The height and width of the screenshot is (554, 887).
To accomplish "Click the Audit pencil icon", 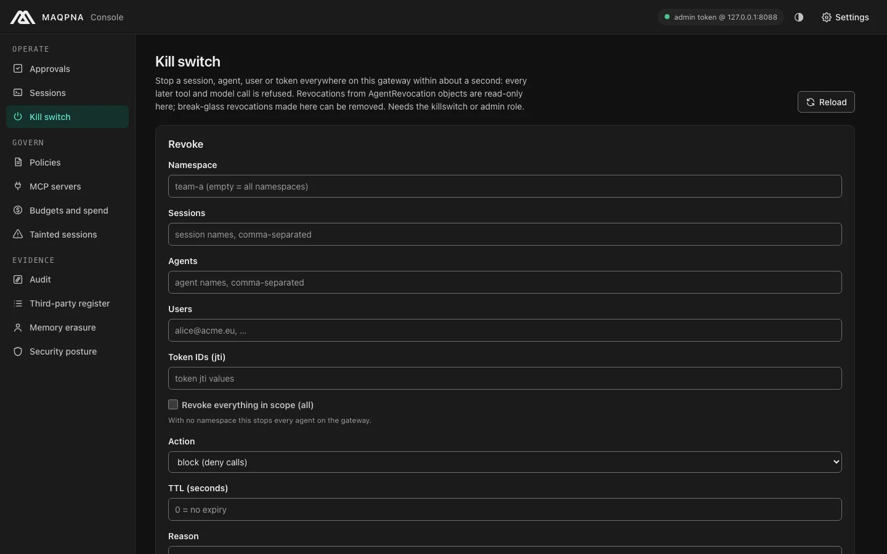I will point(18,279).
